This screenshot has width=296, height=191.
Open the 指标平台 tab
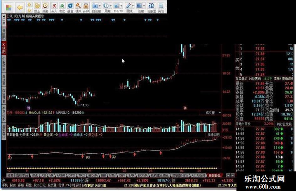tap(22, 176)
